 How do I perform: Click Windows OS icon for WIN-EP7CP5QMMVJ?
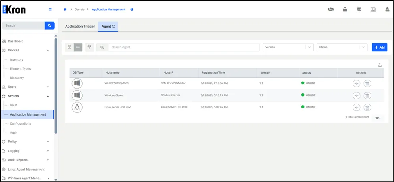pos(77,83)
